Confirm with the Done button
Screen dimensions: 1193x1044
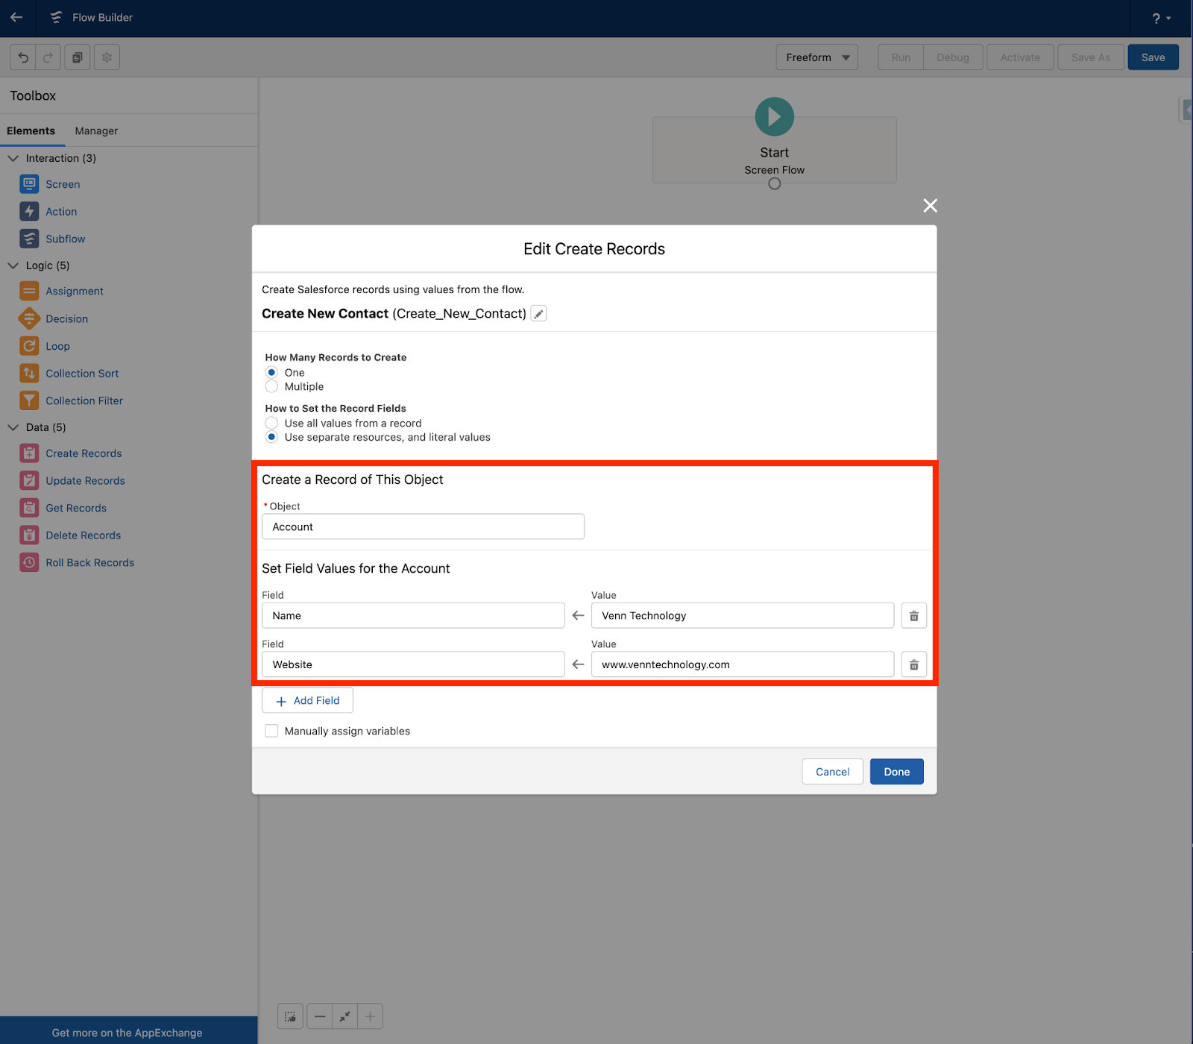point(896,771)
